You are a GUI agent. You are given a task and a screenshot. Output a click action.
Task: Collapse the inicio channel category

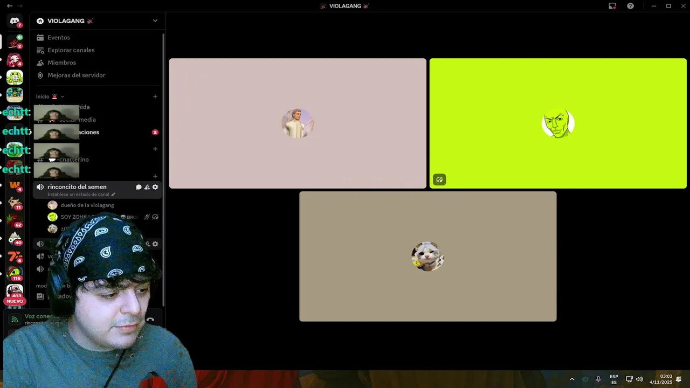coord(50,96)
